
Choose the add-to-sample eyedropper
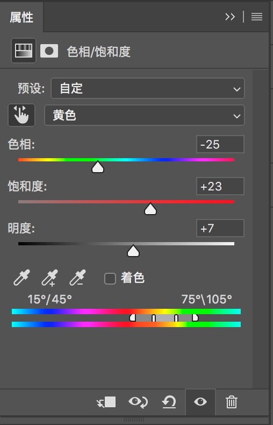pyautogui.click(x=49, y=278)
